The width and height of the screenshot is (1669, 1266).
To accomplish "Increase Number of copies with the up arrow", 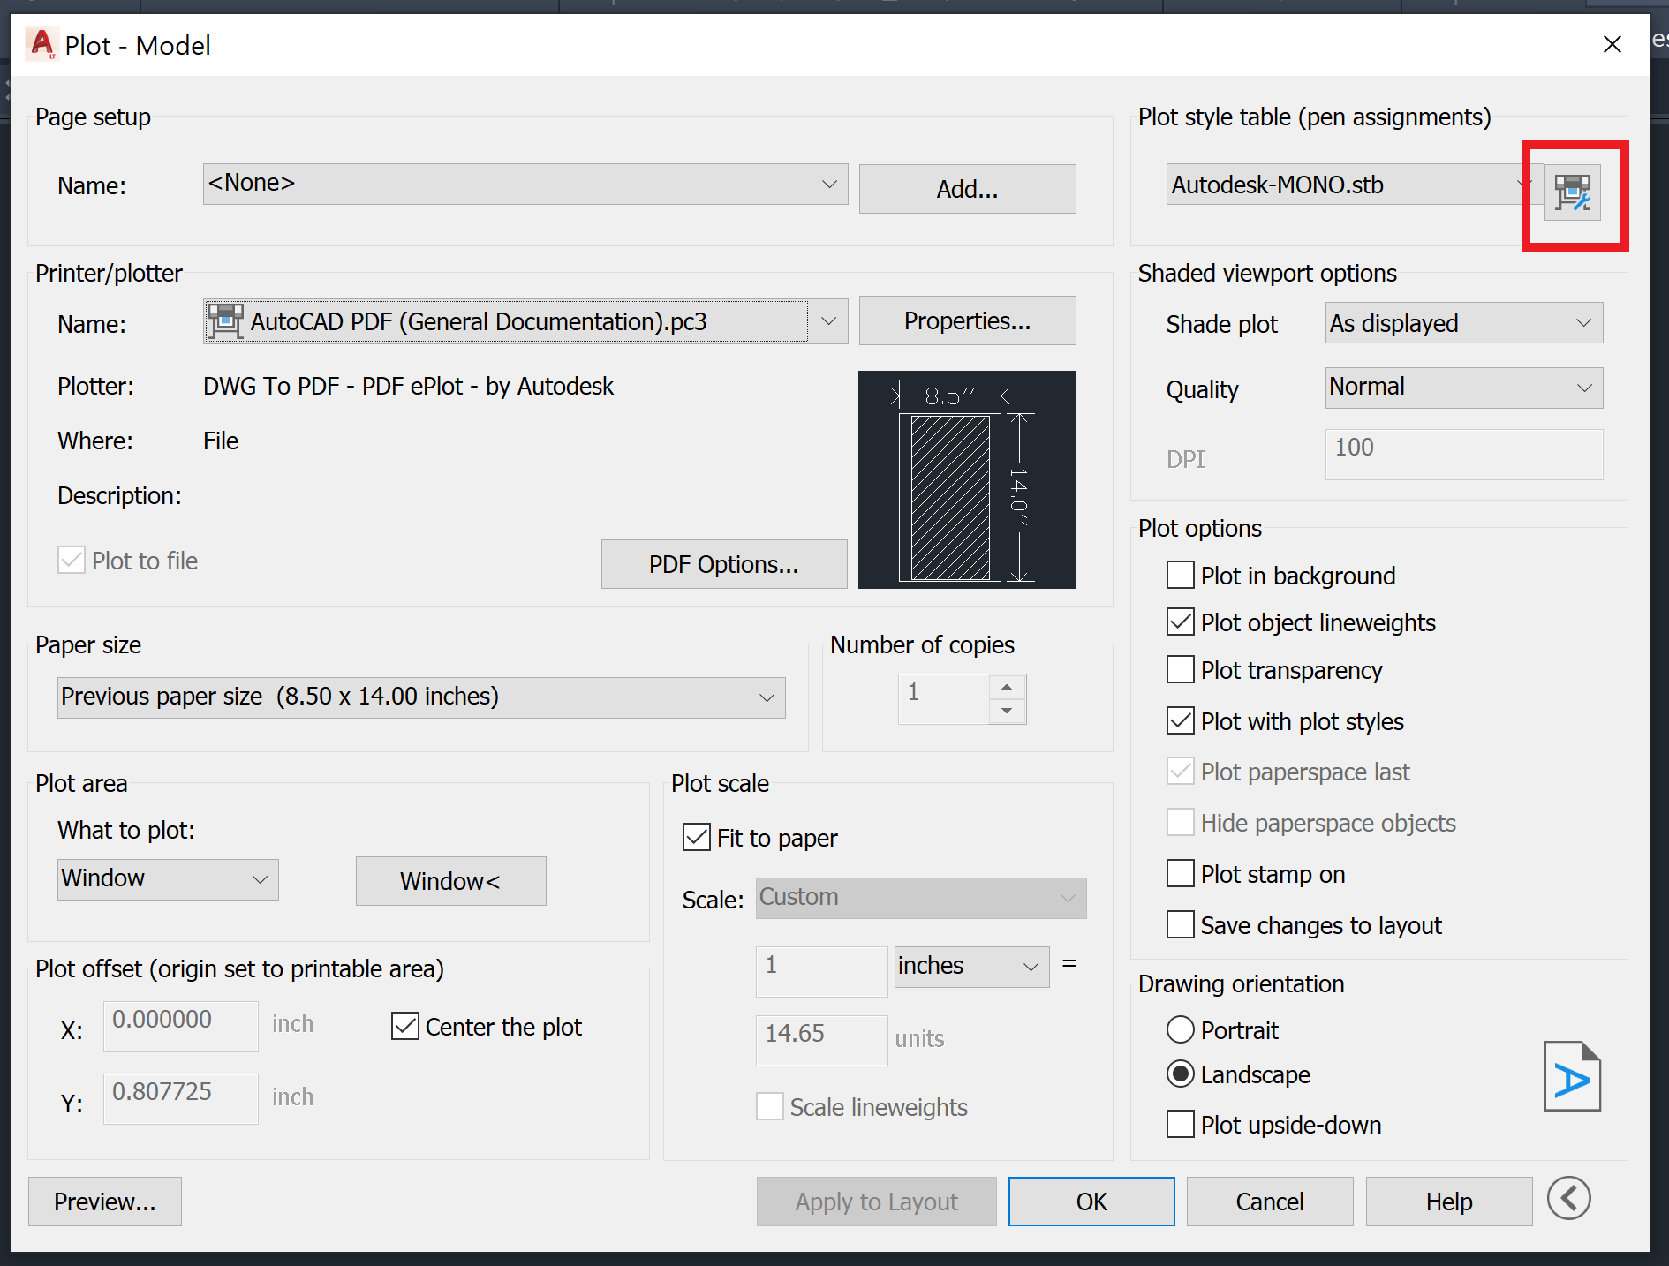I will point(1007,688).
